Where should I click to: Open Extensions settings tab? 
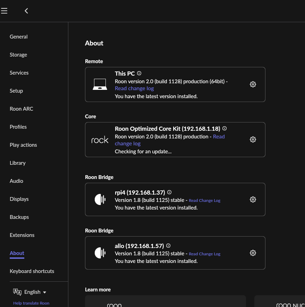22,235
